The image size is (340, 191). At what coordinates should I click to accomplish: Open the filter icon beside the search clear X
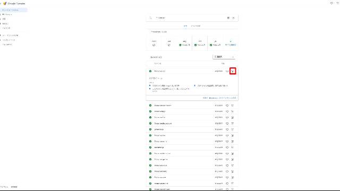coord(228,18)
